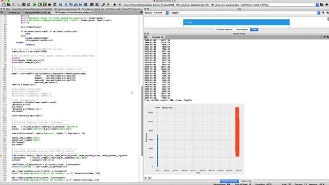This screenshot has width=329, height=185.
Task: Open the File explorer tab
Action: (242, 30)
